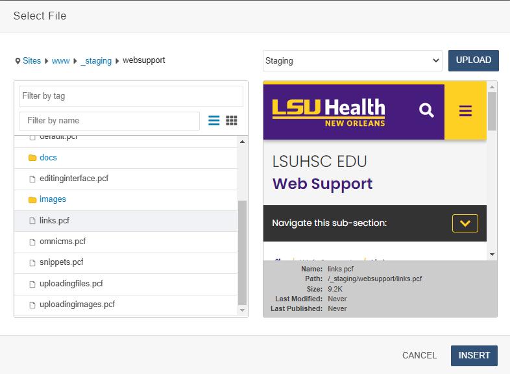Image resolution: width=510 pixels, height=374 pixels.
Task: Switch to list view icon
Action: pyautogui.click(x=214, y=121)
